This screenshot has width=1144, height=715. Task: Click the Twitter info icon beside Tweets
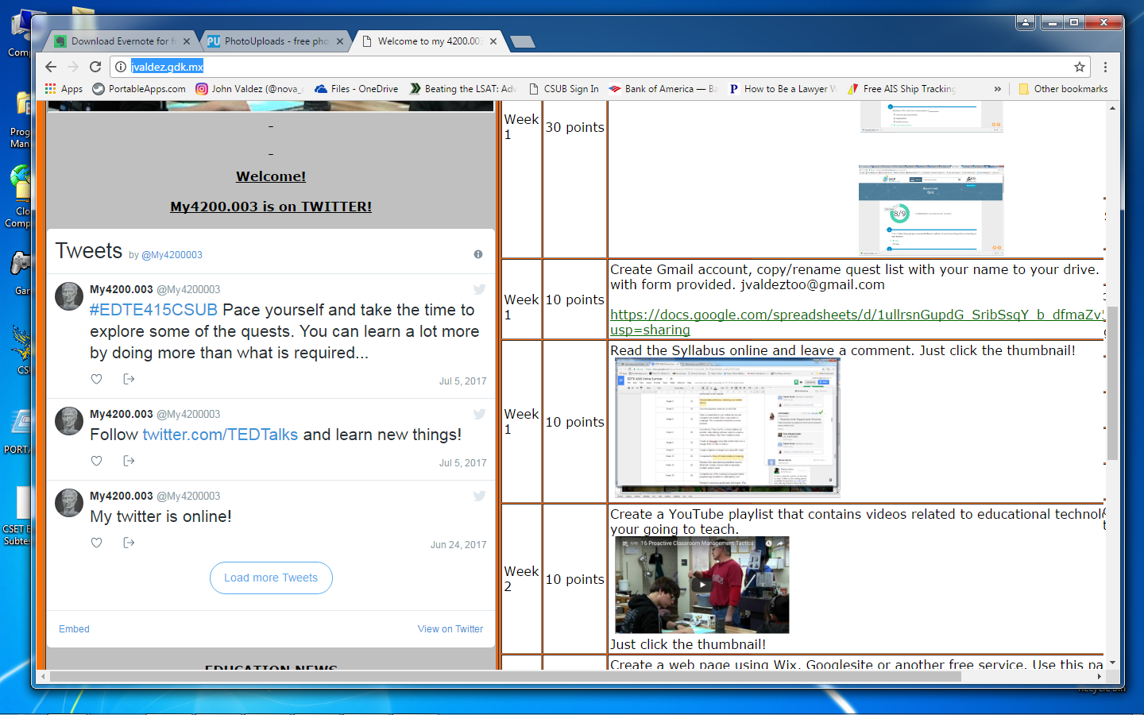click(x=478, y=254)
